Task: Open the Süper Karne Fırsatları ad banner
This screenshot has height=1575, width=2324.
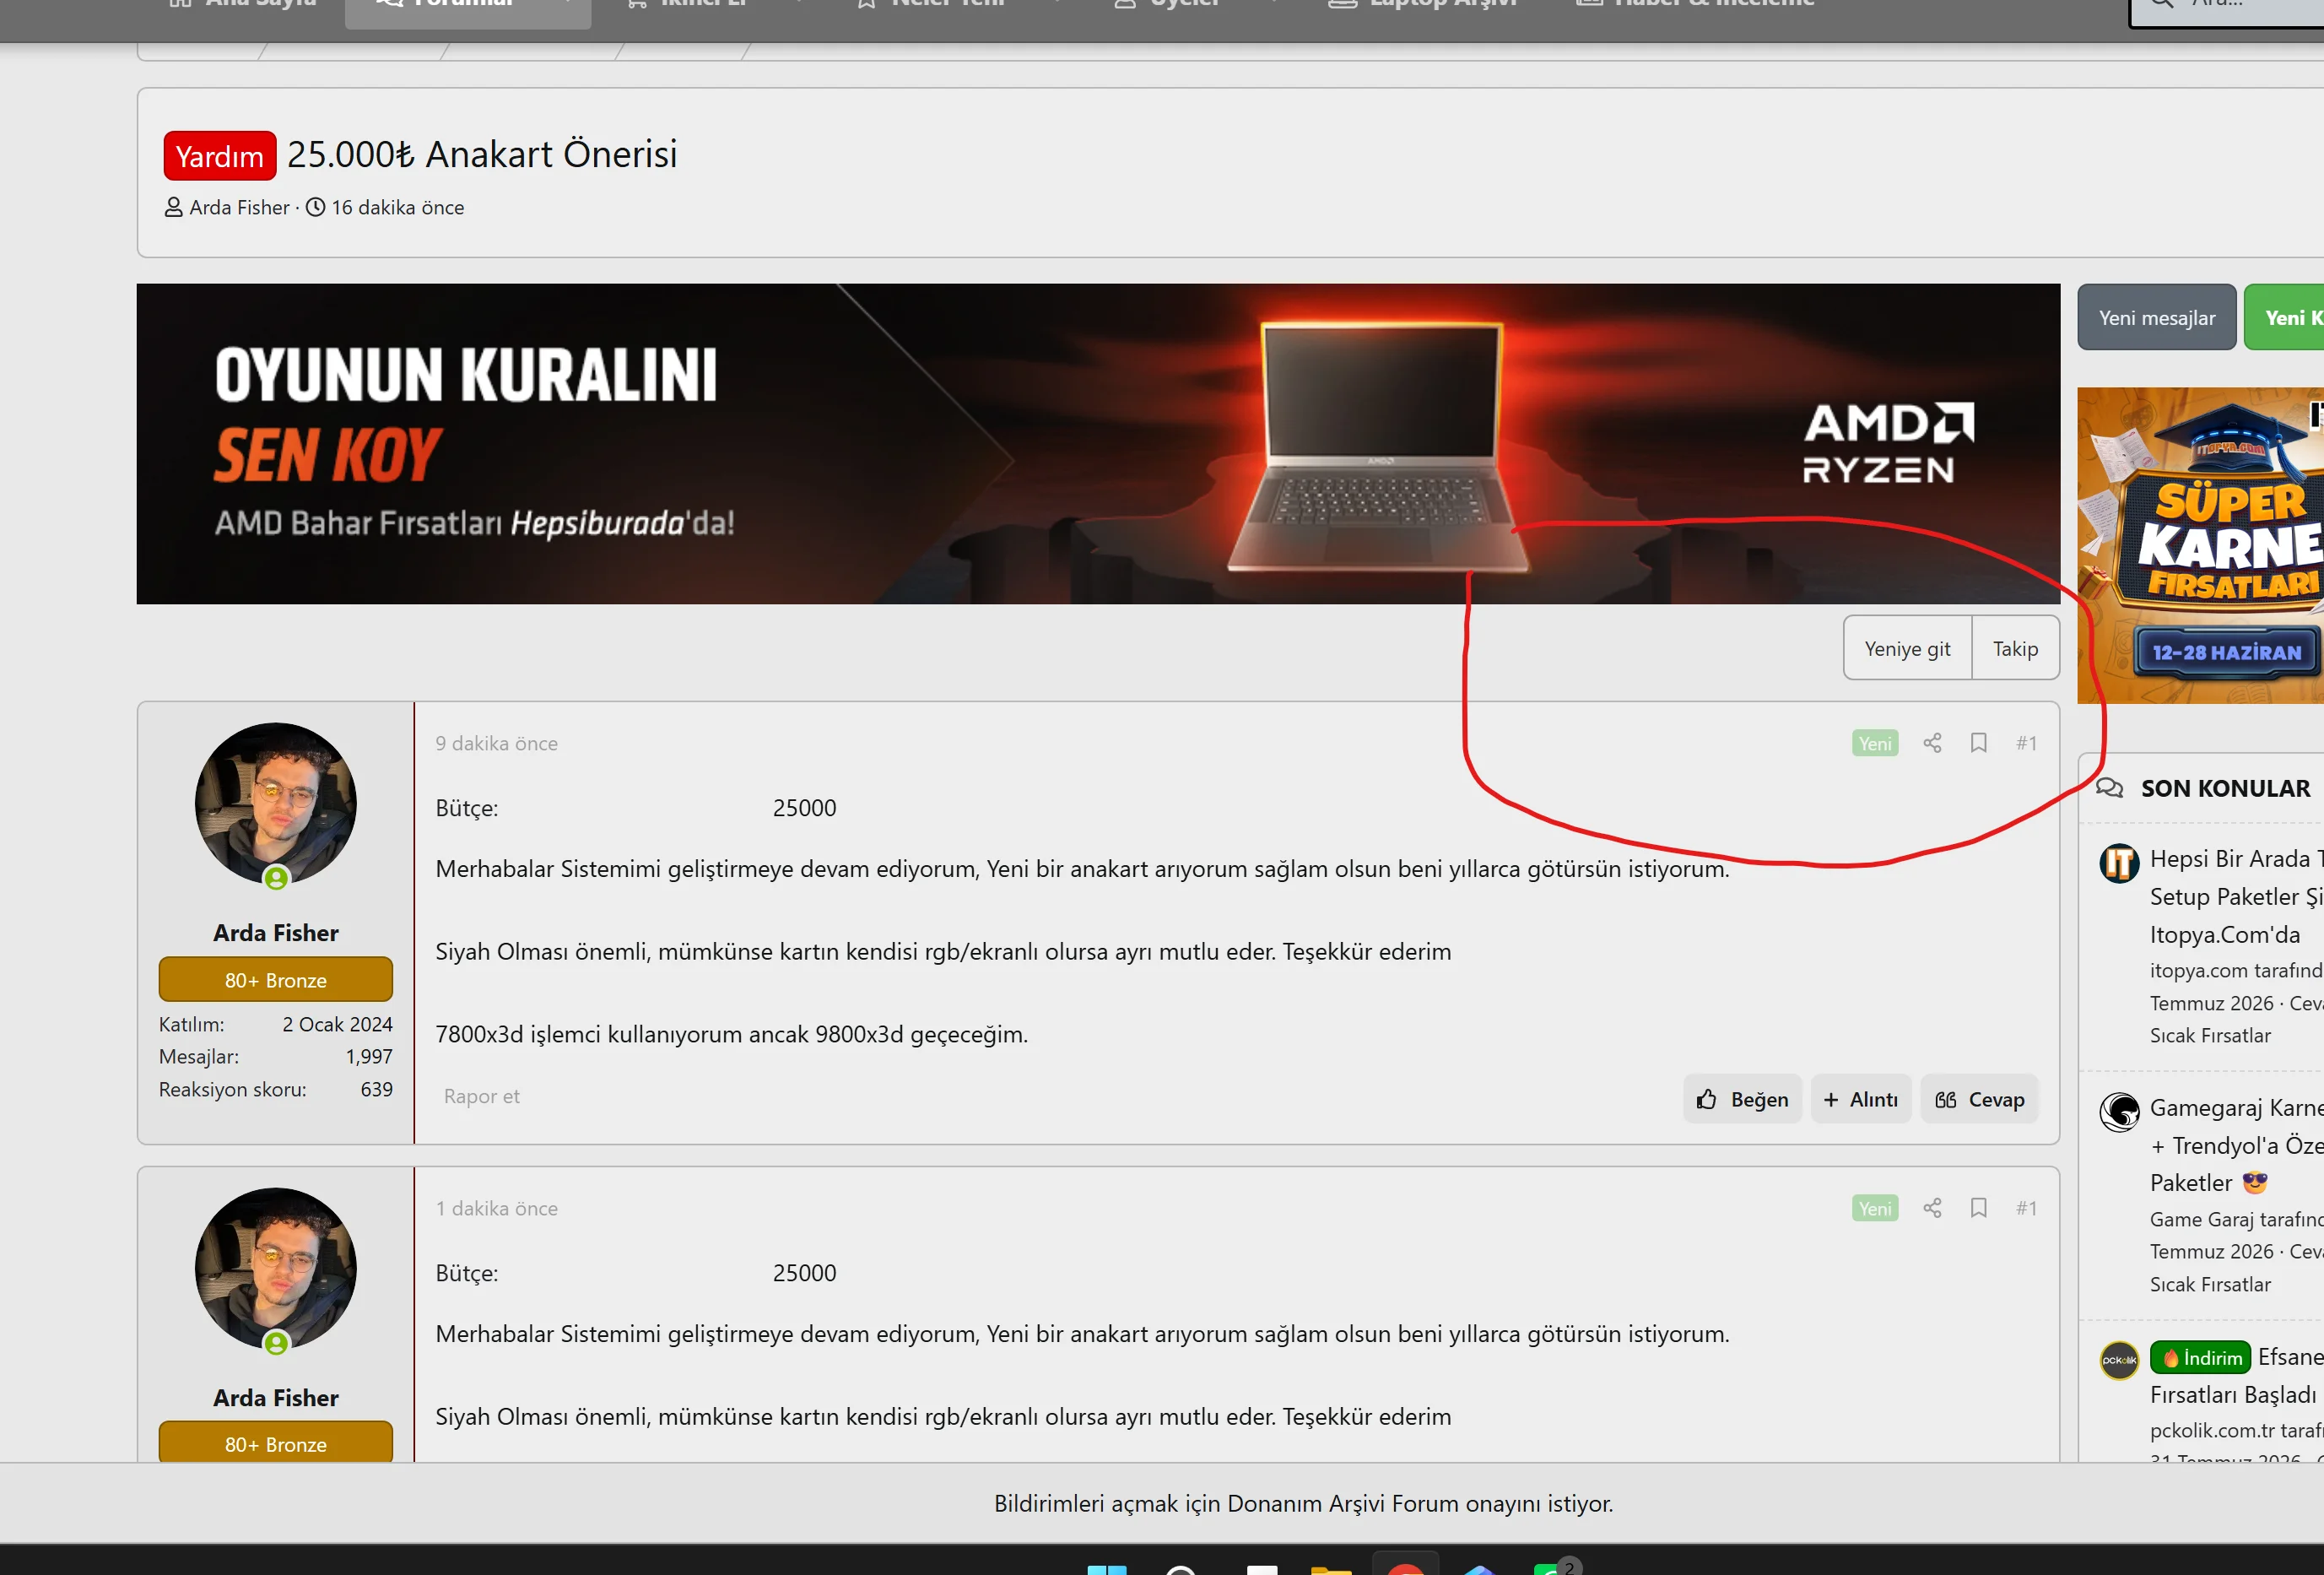Action: point(2200,545)
